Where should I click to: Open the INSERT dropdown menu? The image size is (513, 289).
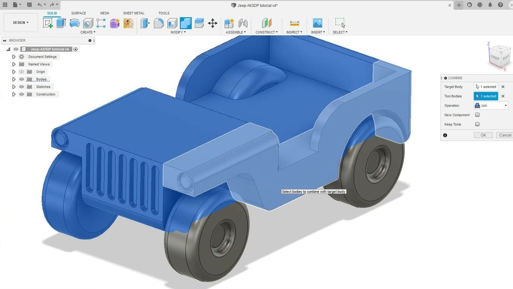point(318,32)
